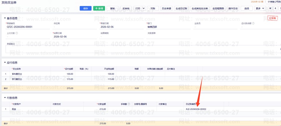The image size is (281, 126).
Task: Click 全流程跟踪 toolbar button
Action: point(218,8)
